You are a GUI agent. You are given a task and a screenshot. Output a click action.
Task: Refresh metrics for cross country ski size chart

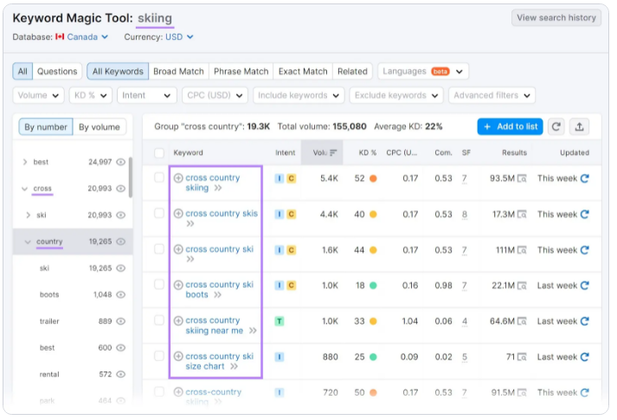(585, 357)
